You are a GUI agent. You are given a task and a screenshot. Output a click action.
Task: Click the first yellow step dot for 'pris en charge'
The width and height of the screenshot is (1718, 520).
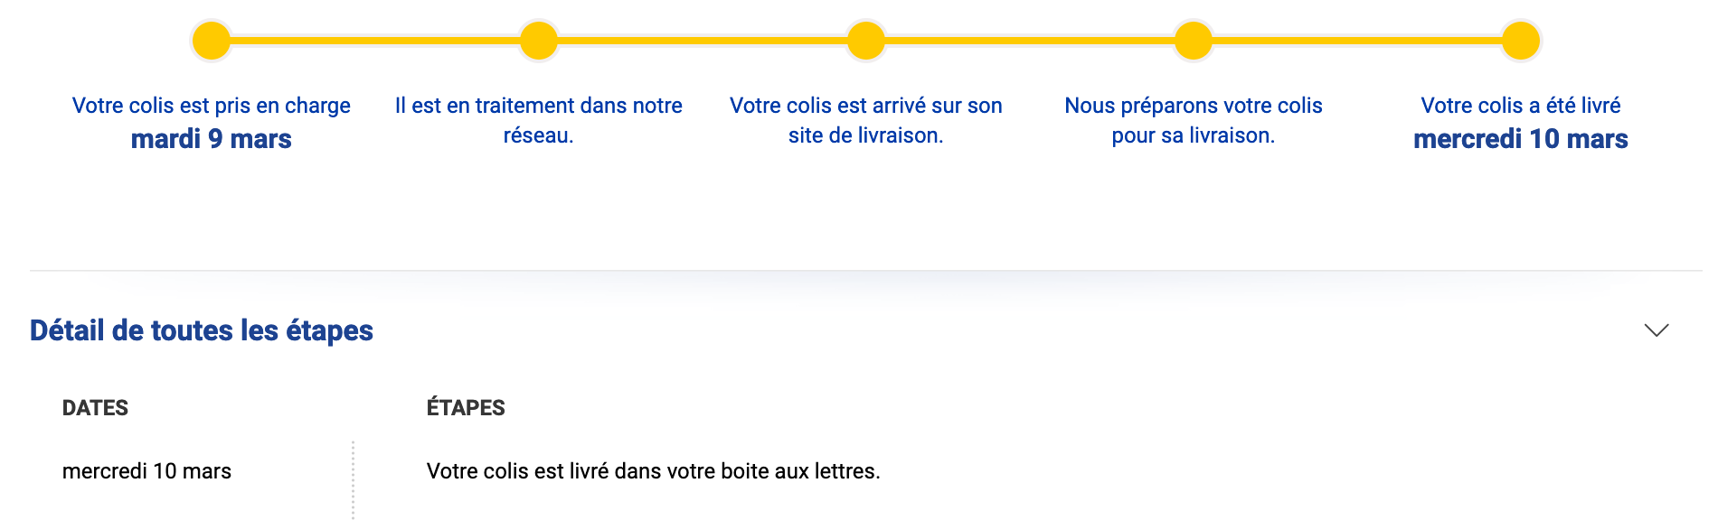[212, 41]
